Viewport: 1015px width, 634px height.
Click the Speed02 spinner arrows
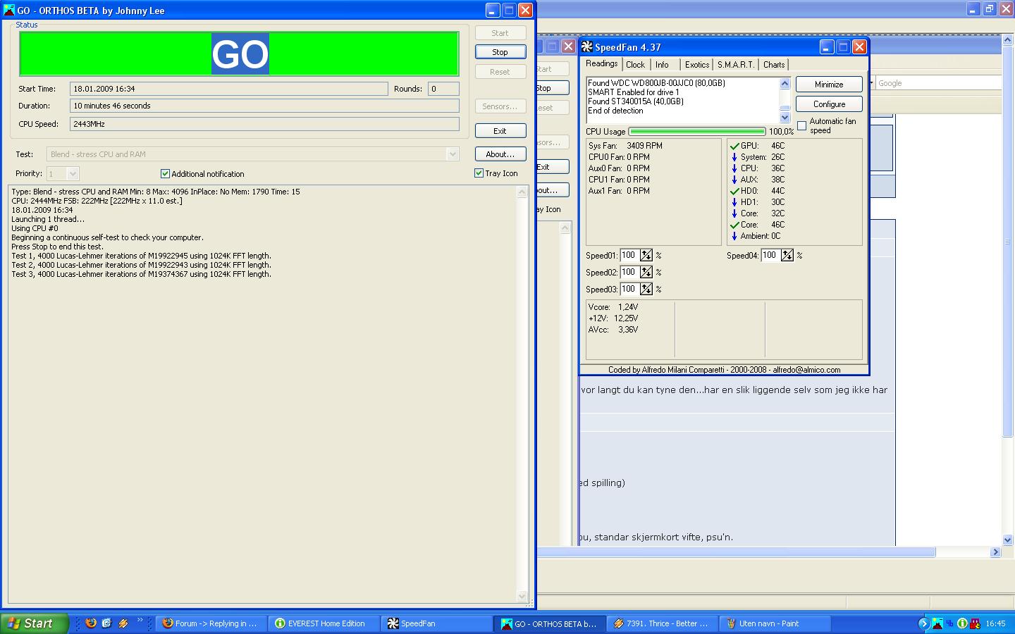tap(646, 272)
